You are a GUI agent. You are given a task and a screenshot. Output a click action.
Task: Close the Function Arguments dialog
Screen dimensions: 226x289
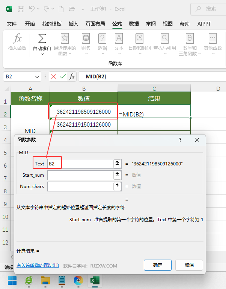pyautogui.click(x=197, y=140)
